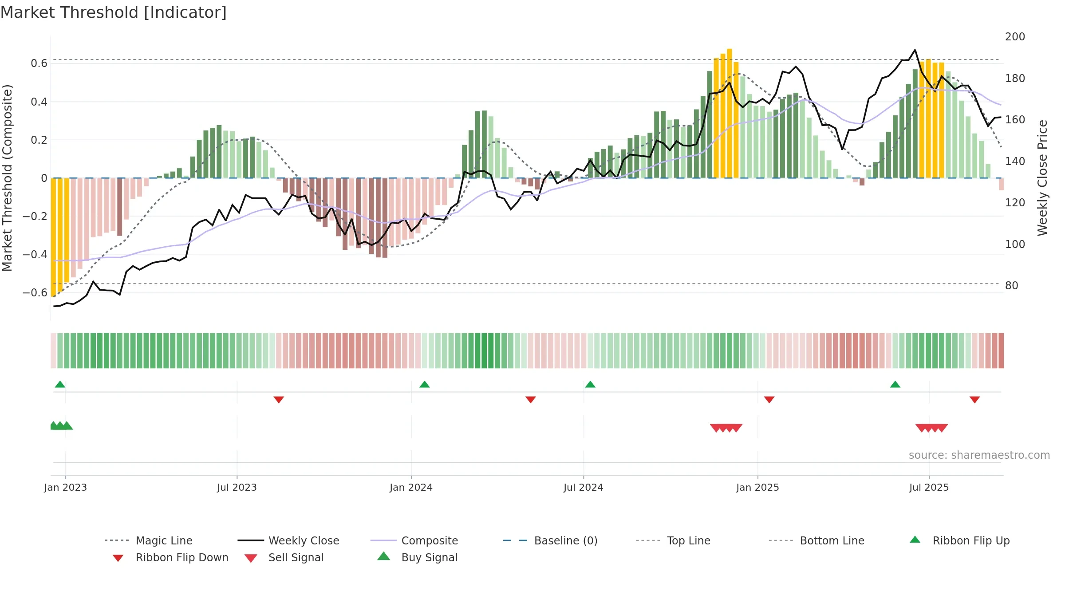Click the Sell Signal cluster at Jul 2025
Screen dimensions: 1065x599
[932, 428]
